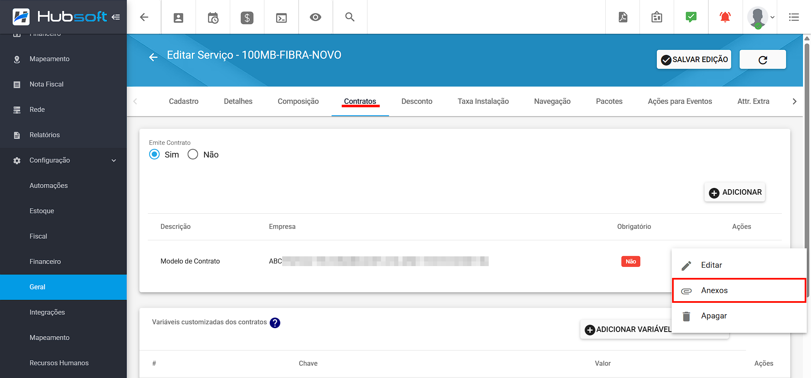Choose Editar in the context menu

coord(739,265)
